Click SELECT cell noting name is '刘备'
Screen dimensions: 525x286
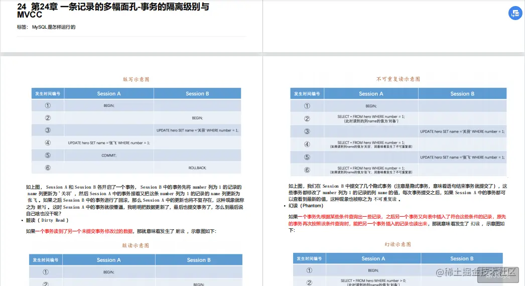point(371,119)
